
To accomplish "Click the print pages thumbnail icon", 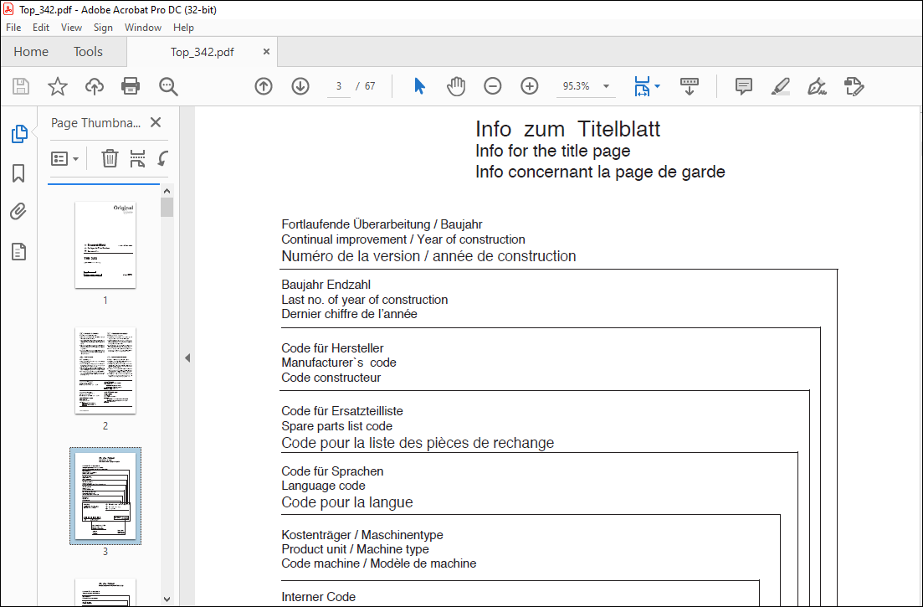I will click(137, 158).
